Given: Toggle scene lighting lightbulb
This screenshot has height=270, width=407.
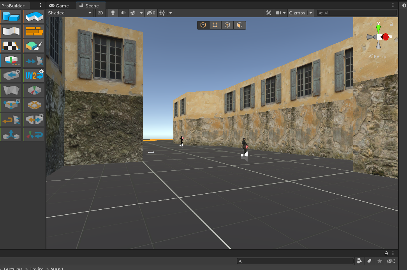Looking at the screenshot, I should pos(113,13).
